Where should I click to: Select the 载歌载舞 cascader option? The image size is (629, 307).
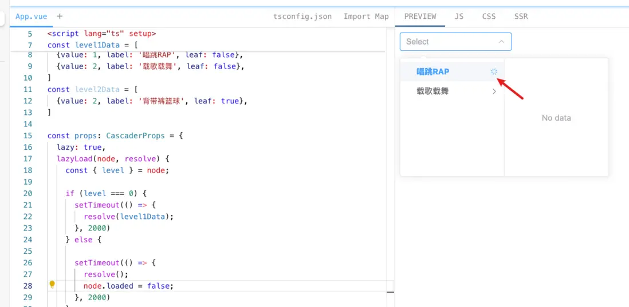433,91
